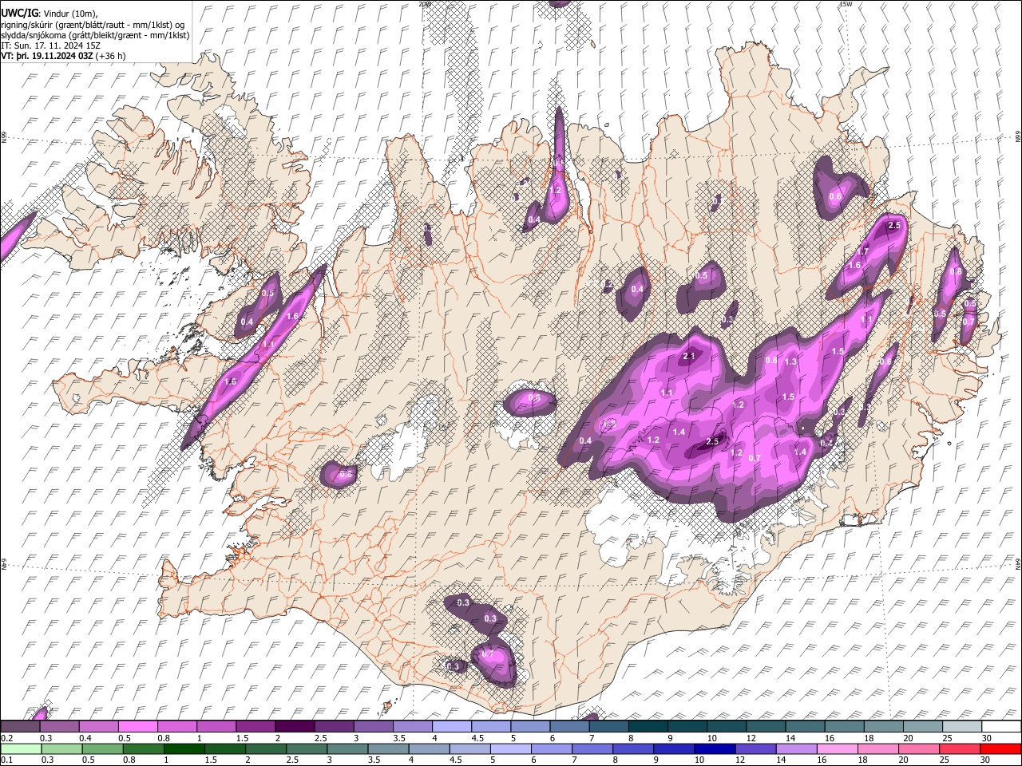Click the 'IT: Sun. 17. 11. 2024 15Z' line
This screenshot has width=1022, height=766.
51,46
